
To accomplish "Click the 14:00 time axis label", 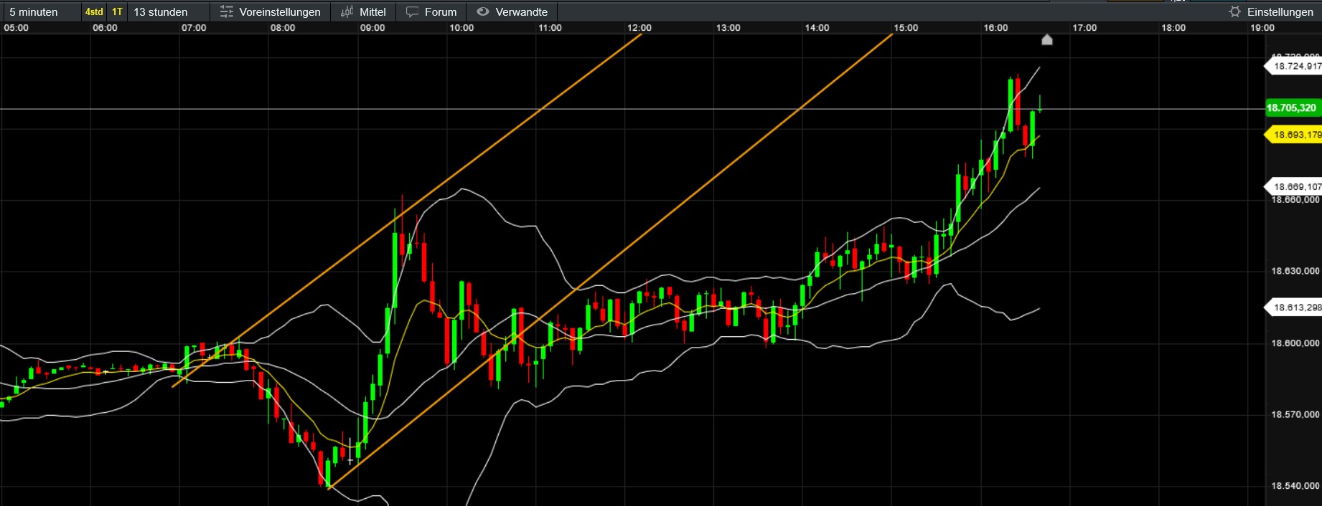I will pyautogui.click(x=817, y=28).
